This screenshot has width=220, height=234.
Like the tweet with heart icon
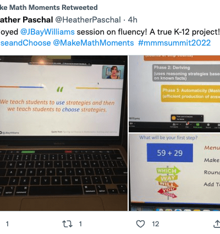pos(140,224)
